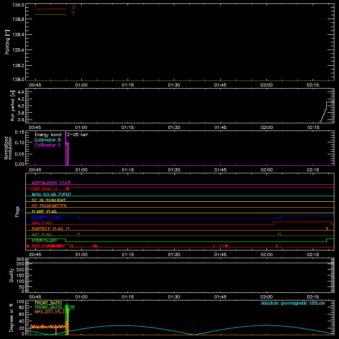Click the Pointing axis title
The image size is (339, 339).
pos(7,42)
